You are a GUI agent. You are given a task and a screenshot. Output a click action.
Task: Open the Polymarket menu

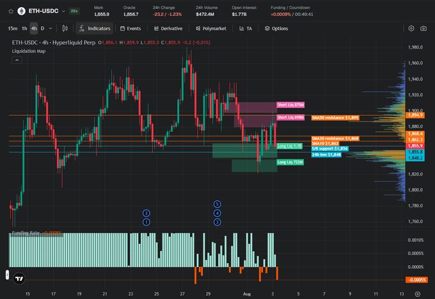(211, 29)
